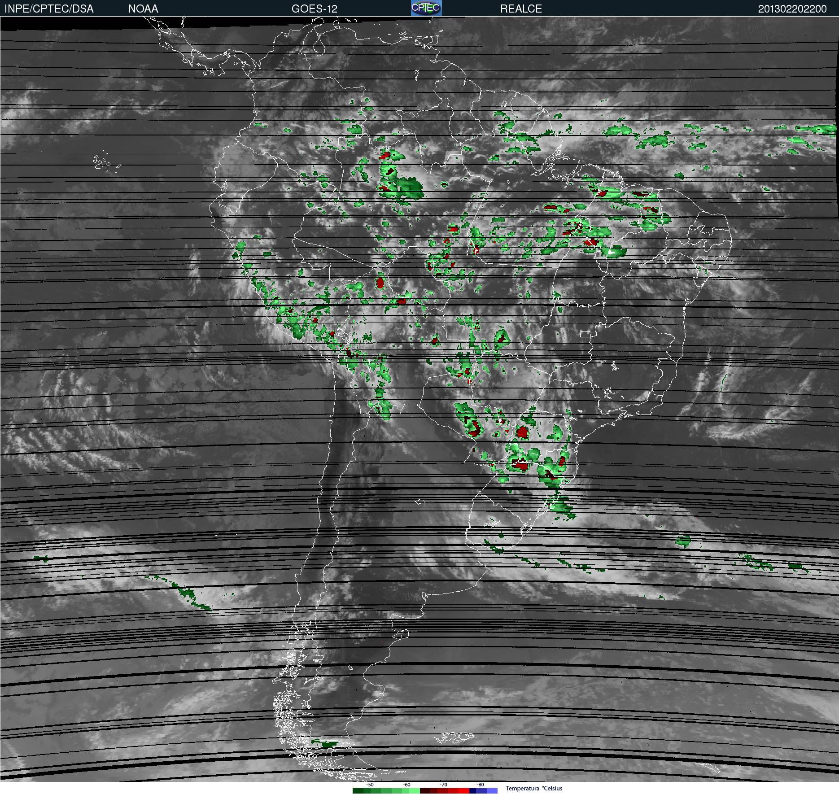839x794 pixels.
Task: Pick the bright red legend swatch
Action: point(464,791)
